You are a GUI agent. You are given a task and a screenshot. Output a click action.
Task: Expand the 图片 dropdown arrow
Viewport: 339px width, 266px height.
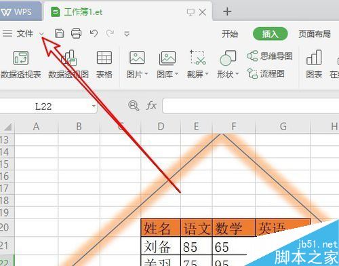pyautogui.click(x=146, y=74)
